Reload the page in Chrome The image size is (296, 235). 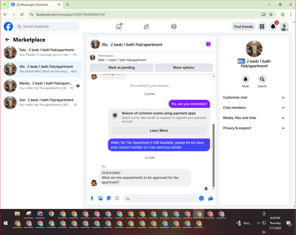[22, 14]
